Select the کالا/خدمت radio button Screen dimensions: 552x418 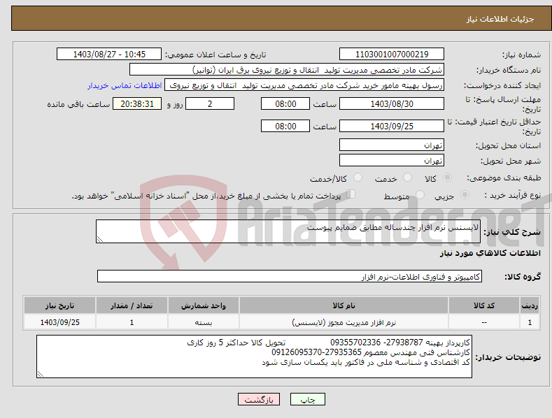358,178
